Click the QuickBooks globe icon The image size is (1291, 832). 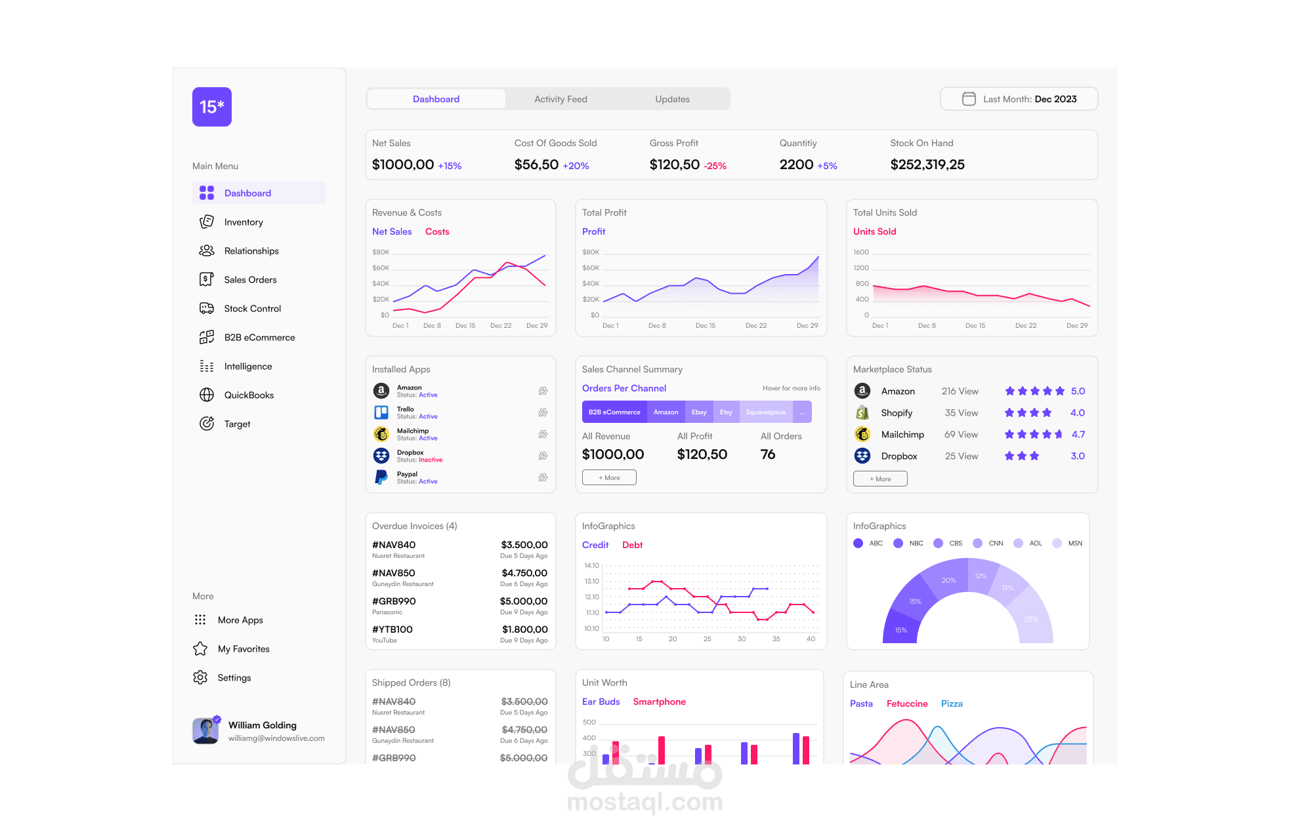pos(207,395)
